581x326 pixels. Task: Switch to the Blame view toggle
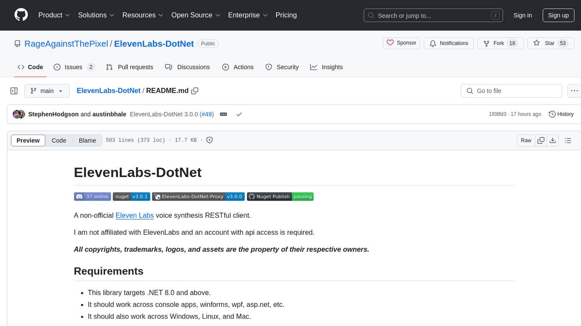[x=88, y=140]
